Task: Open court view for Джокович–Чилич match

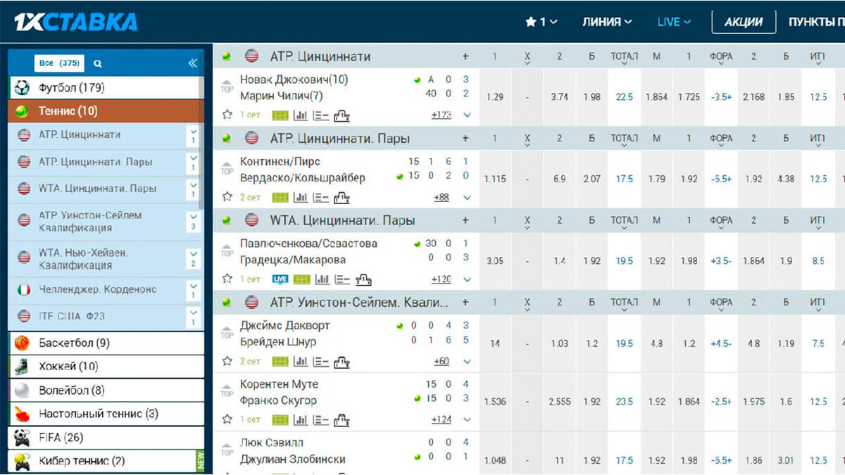Action: (x=281, y=115)
